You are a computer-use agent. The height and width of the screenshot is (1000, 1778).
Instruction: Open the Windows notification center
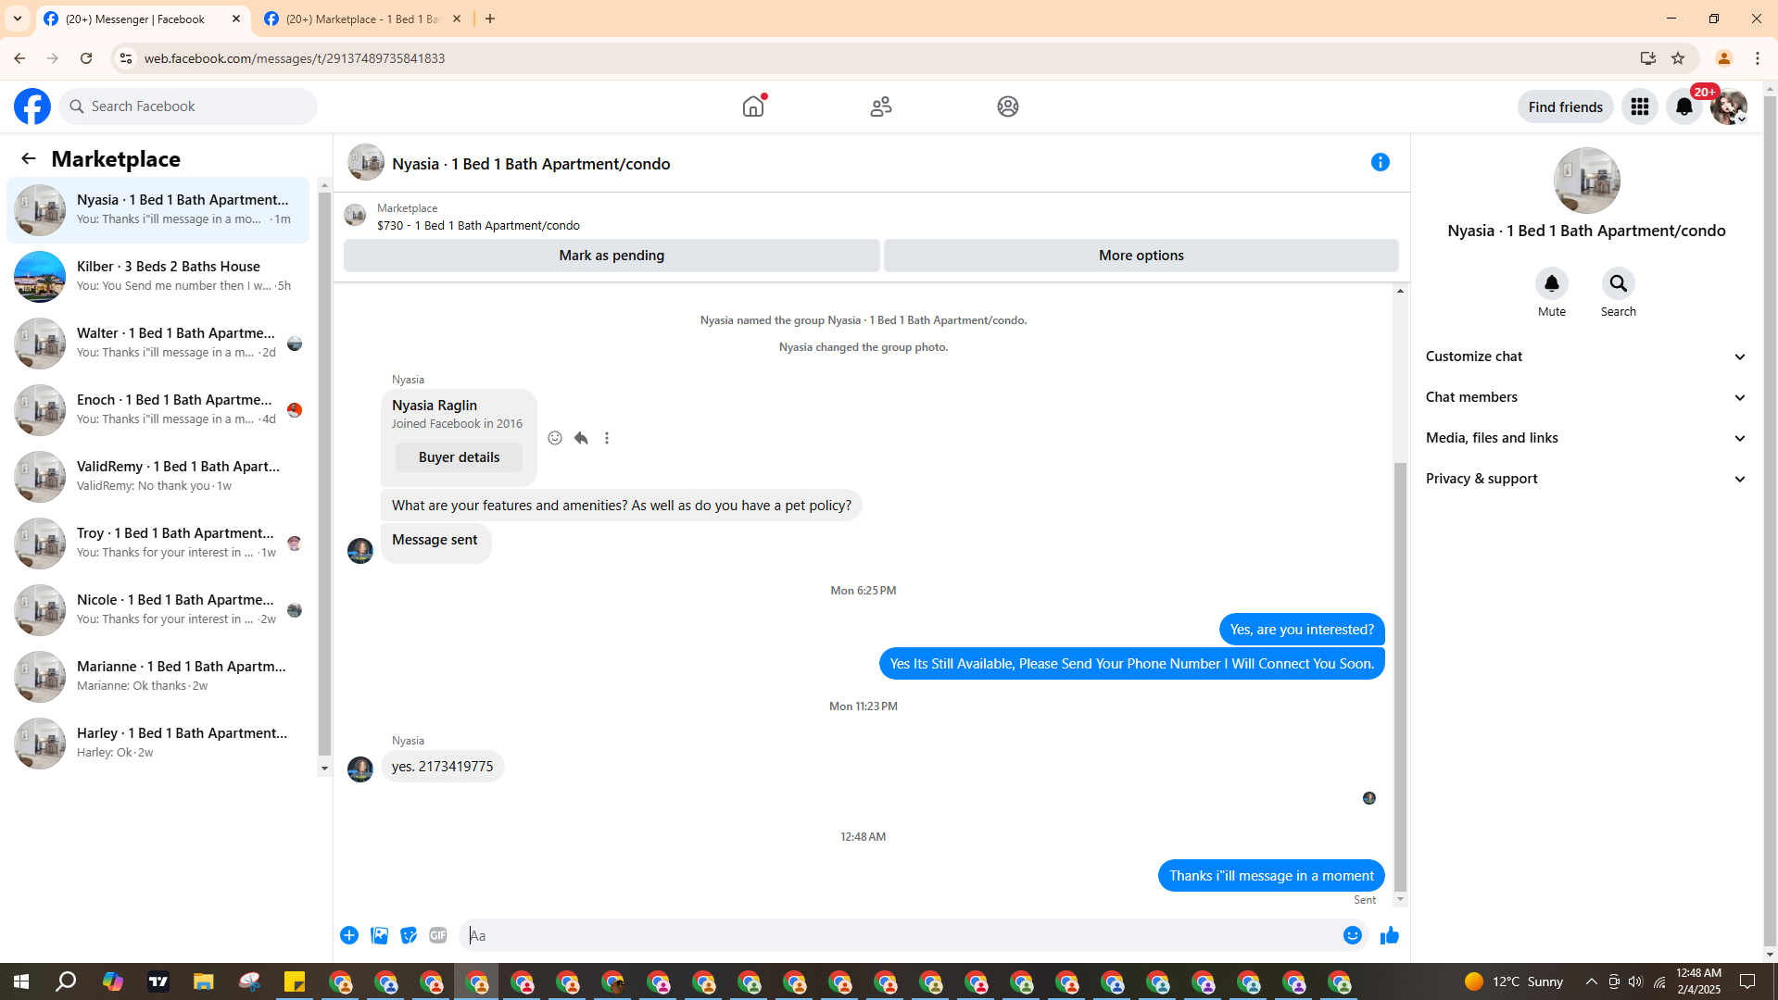point(1747,981)
